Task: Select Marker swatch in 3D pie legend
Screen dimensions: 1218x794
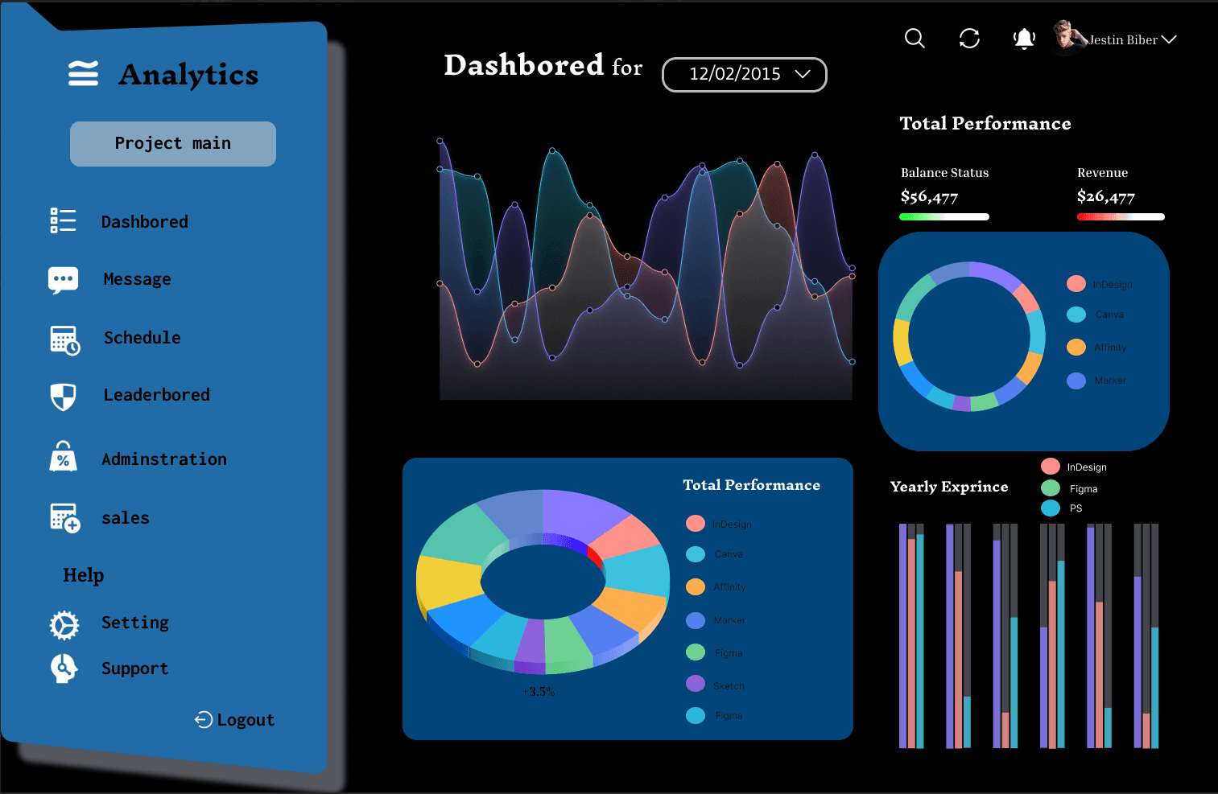Action: coord(696,620)
